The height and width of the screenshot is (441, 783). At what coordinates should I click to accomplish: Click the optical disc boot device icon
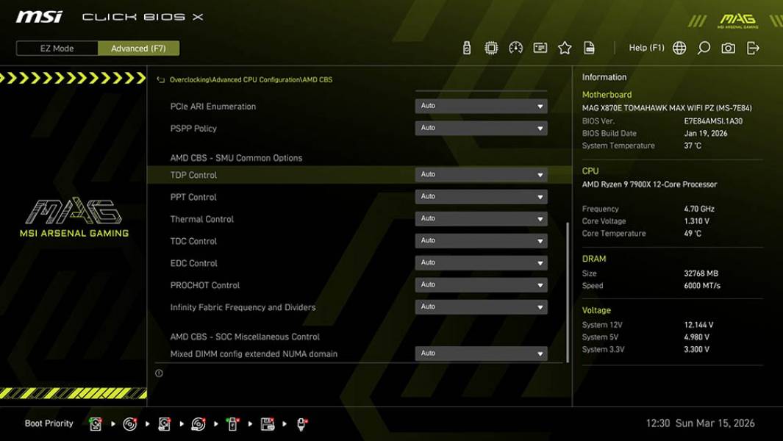pos(129,423)
